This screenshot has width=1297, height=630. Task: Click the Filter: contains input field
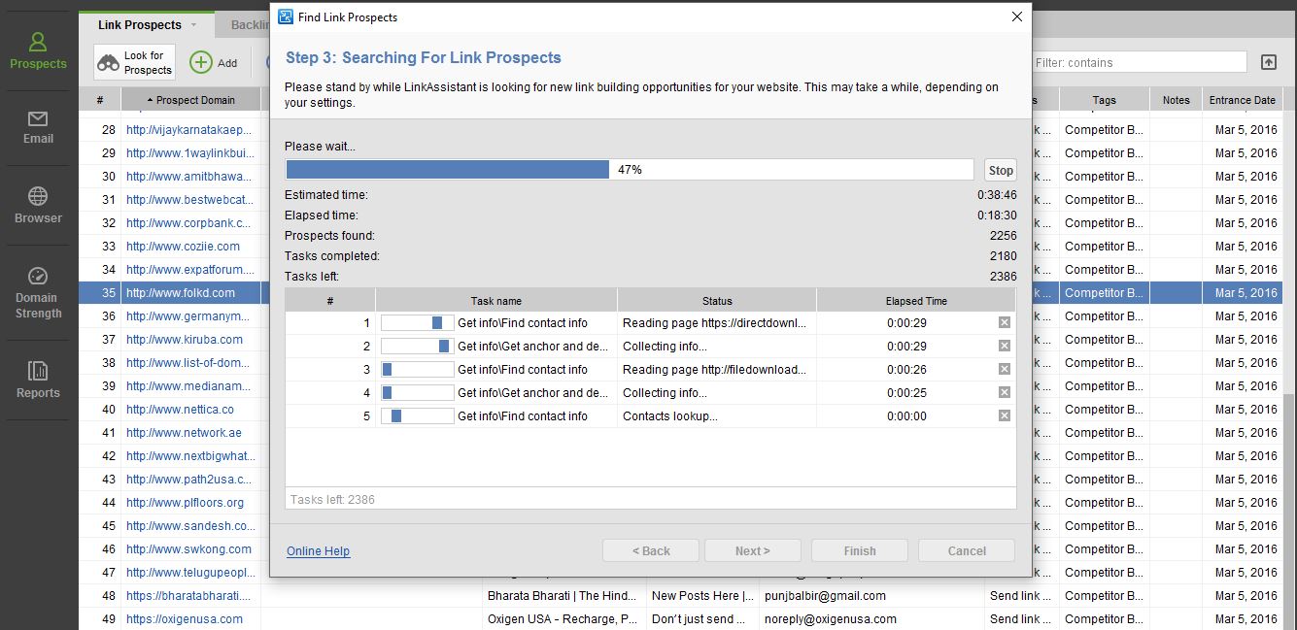pyautogui.click(x=1137, y=62)
